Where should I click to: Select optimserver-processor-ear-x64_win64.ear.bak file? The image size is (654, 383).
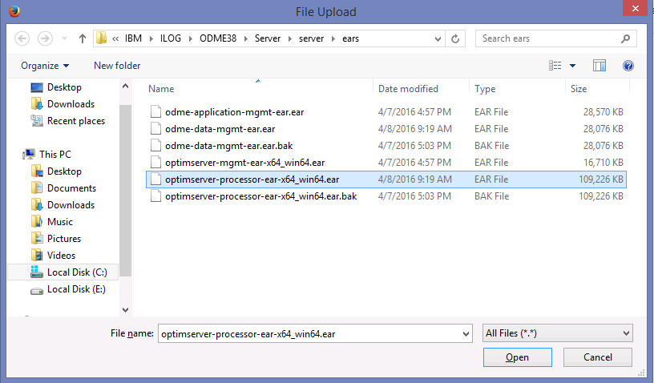(x=261, y=196)
